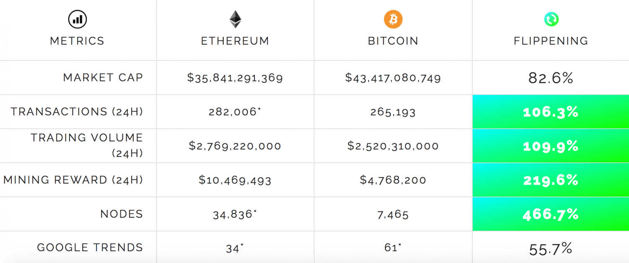Select the BITCOIN column header label

[x=393, y=41]
